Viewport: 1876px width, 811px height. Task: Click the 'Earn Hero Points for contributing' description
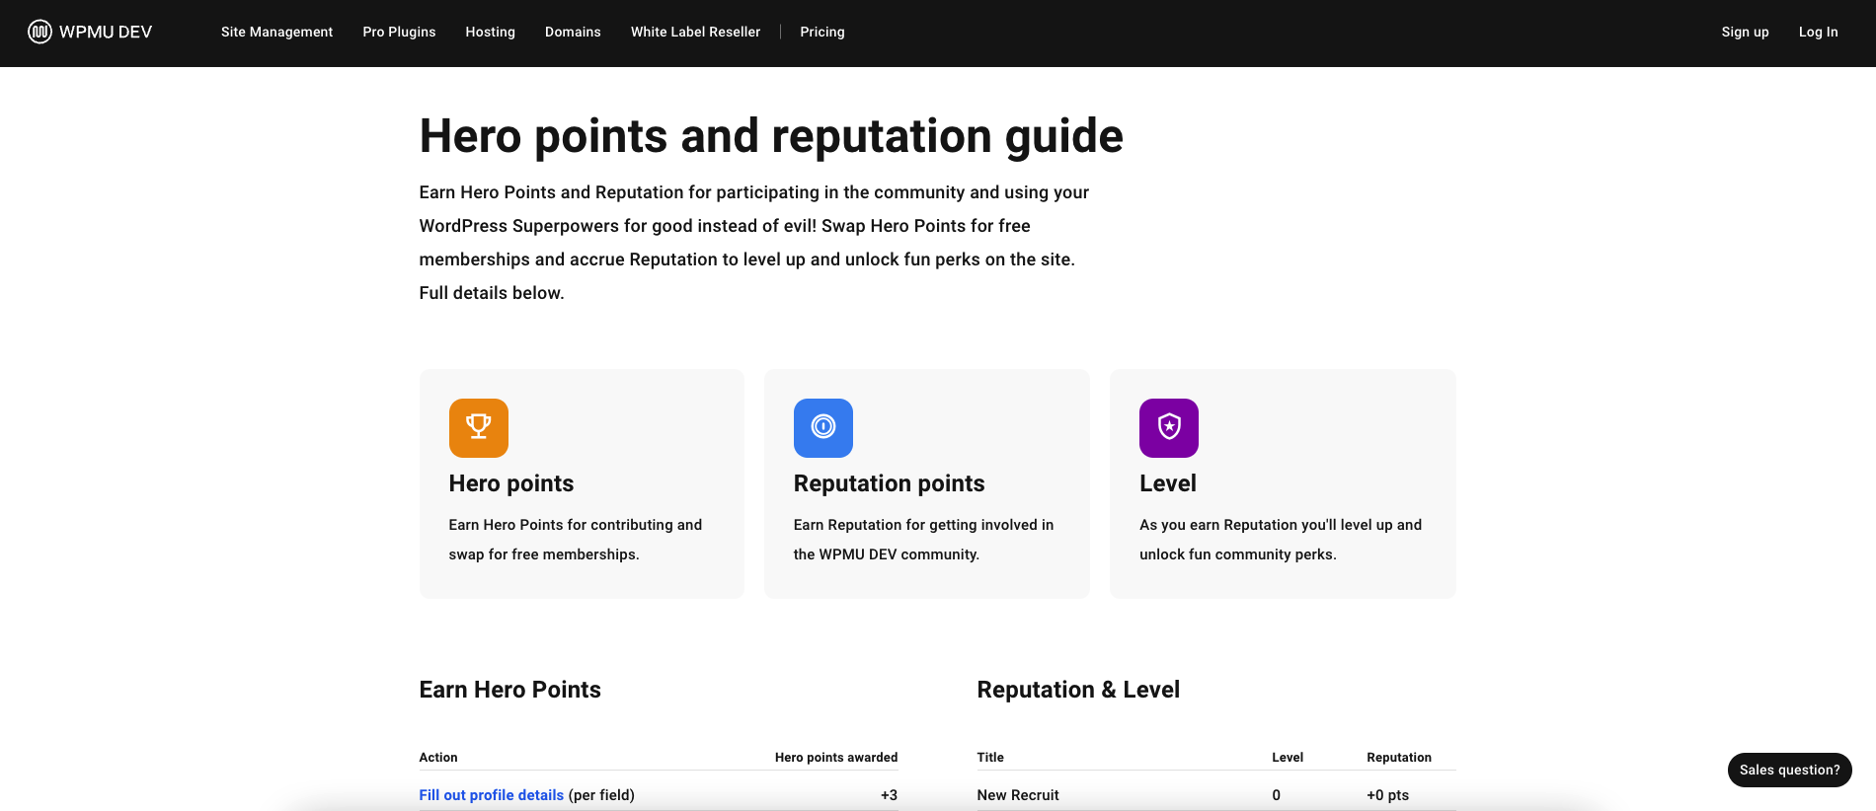(x=576, y=540)
